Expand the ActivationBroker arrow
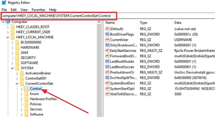Image resolution: width=215 pixels, height=117 pixels. [17, 73]
